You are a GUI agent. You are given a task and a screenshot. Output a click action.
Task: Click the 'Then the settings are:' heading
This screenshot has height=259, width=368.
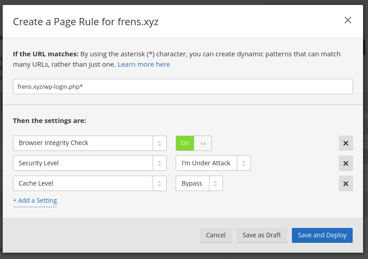coord(50,121)
